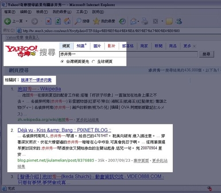Viewport: 221px width, 193px height.
Task: Switch to the 圖片 tab
Action: pos(97,46)
